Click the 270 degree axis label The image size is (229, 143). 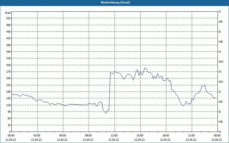click(8, 72)
